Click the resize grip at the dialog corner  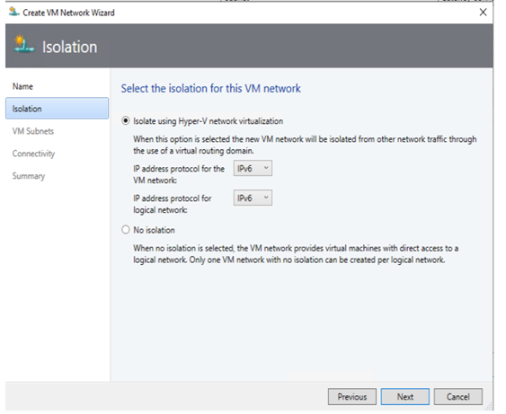point(490,407)
